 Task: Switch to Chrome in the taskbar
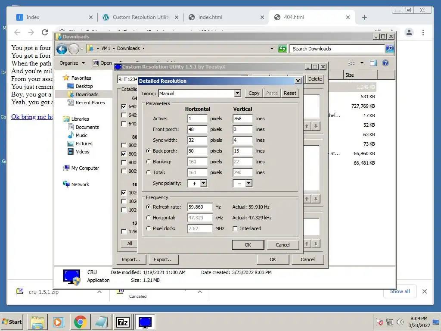(80, 322)
